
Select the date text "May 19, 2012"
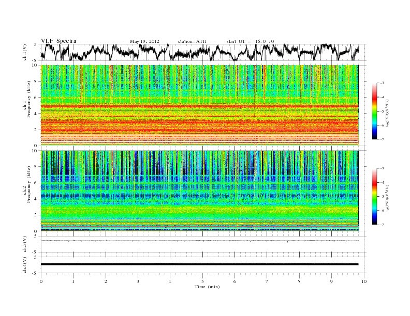144,41
